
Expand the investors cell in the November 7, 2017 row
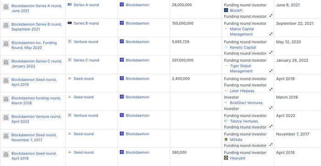[x=271, y=145]
